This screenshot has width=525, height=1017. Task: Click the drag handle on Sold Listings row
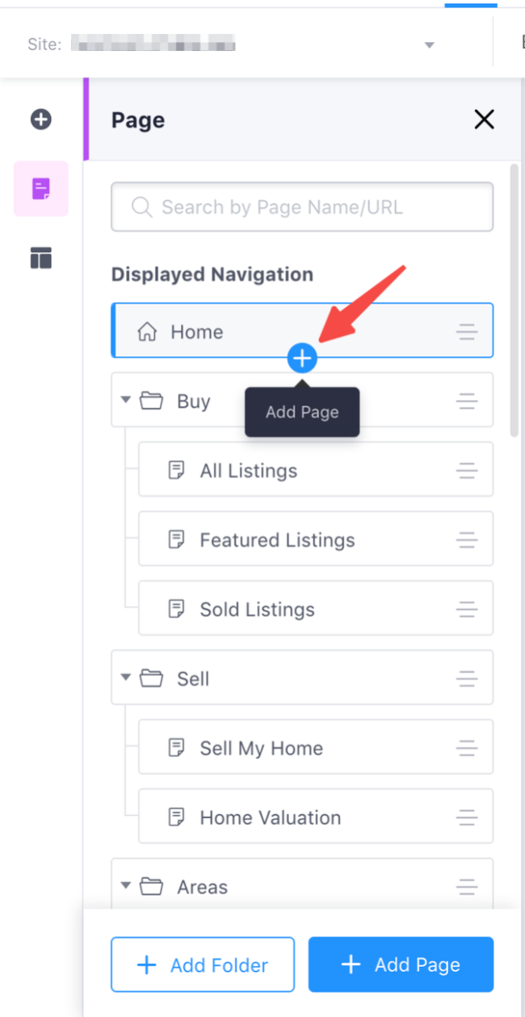point(467,610)
